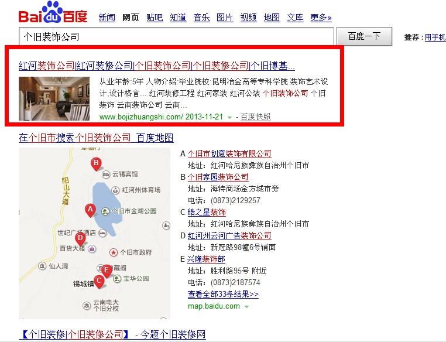Click the Baidu paw logo
446x342 pixels.
[x=53, y=12]
